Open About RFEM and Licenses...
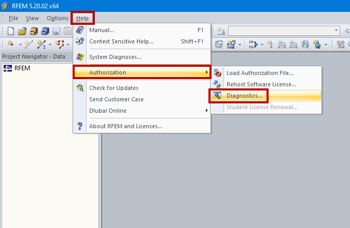350x228 pixels. tap(142, 126)
